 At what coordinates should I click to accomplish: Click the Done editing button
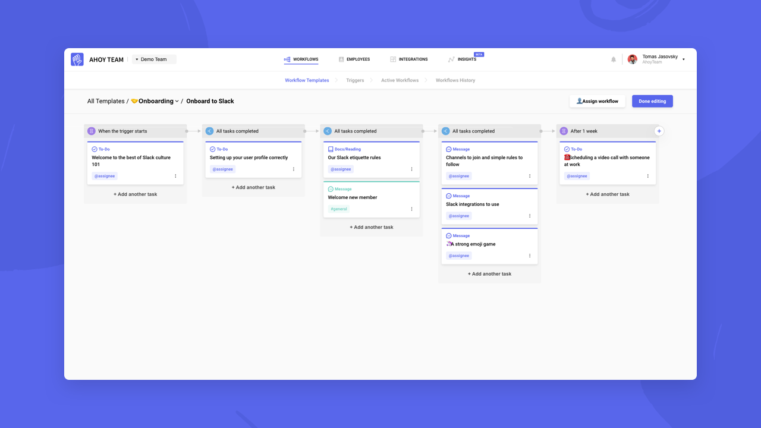point(652,101)
